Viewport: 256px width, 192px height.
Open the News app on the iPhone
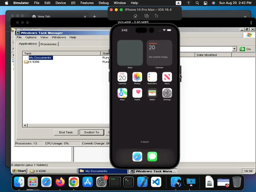click(167, 77)
